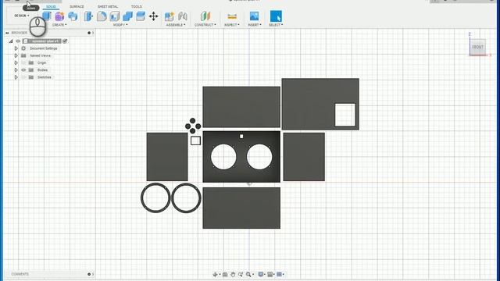The height and width of the screenshot is (281, 500).
Task: Open the Construct dropdown menu
Action: click(205, 25)
